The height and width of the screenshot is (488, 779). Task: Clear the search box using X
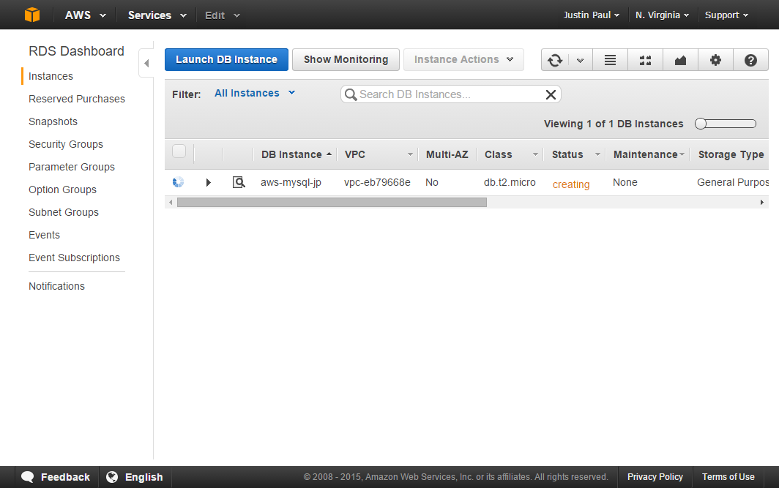551,94
